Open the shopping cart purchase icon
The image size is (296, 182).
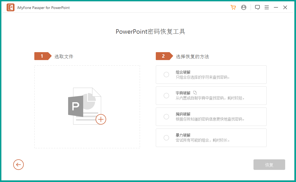point(233,8)
